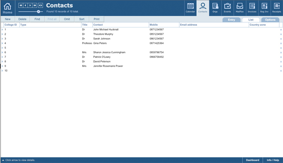Delete record 5 row via x icon
This screenshot has height=163, width=283.
281,48
